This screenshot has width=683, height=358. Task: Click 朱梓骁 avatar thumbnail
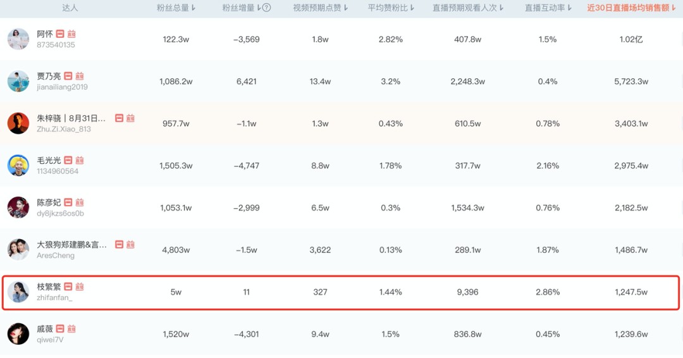pos(18,123)
